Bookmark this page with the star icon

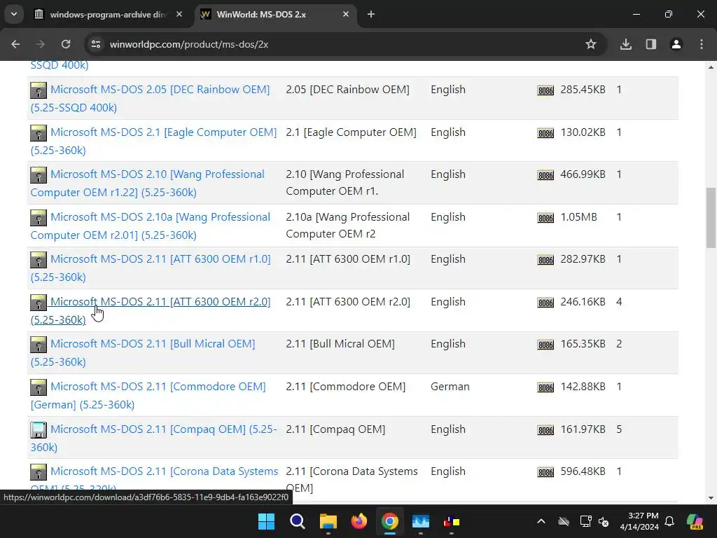point(591,44)
